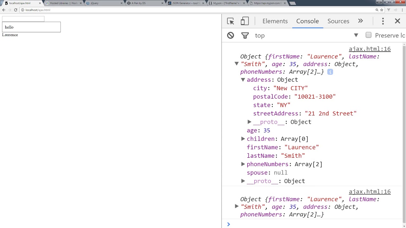Switch to the Elements tab
This screenshot has height=228, width=406.
[275, 21]
